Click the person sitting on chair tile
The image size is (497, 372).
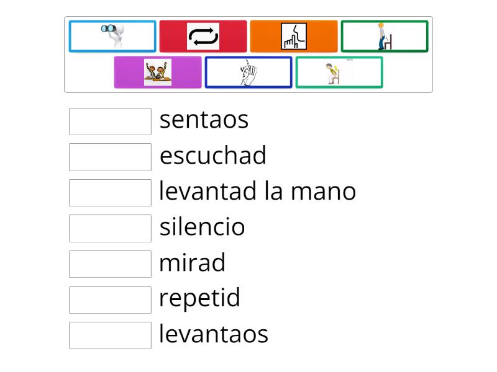pyautogui.click(x=339, y=72)
